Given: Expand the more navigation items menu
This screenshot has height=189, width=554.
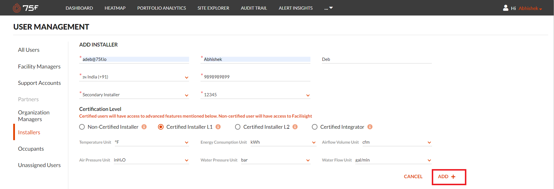Looking at the screenshot, I should [x=328, y=8].
